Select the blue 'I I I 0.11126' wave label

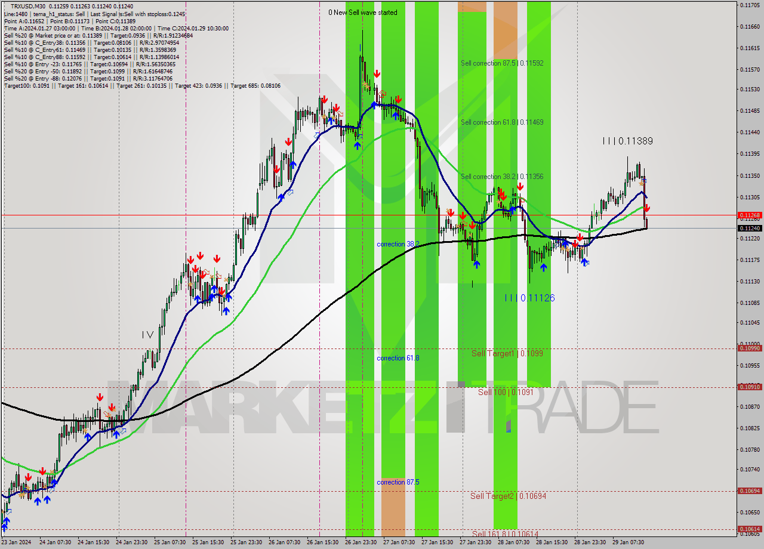[529, 298]
